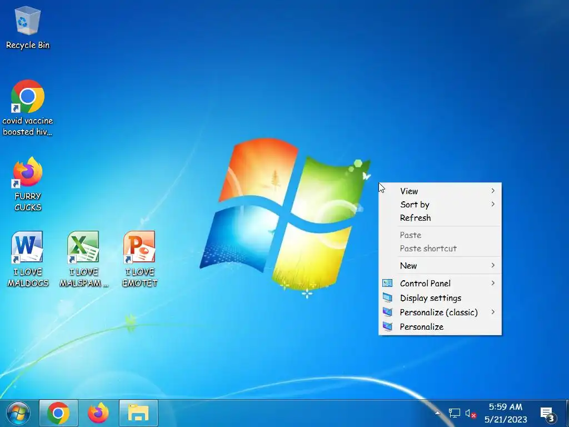Open the View submenu
The image size is (569, 427).
click(x=440, y=191)
